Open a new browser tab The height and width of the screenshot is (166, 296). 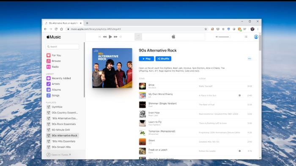(87, 23)
